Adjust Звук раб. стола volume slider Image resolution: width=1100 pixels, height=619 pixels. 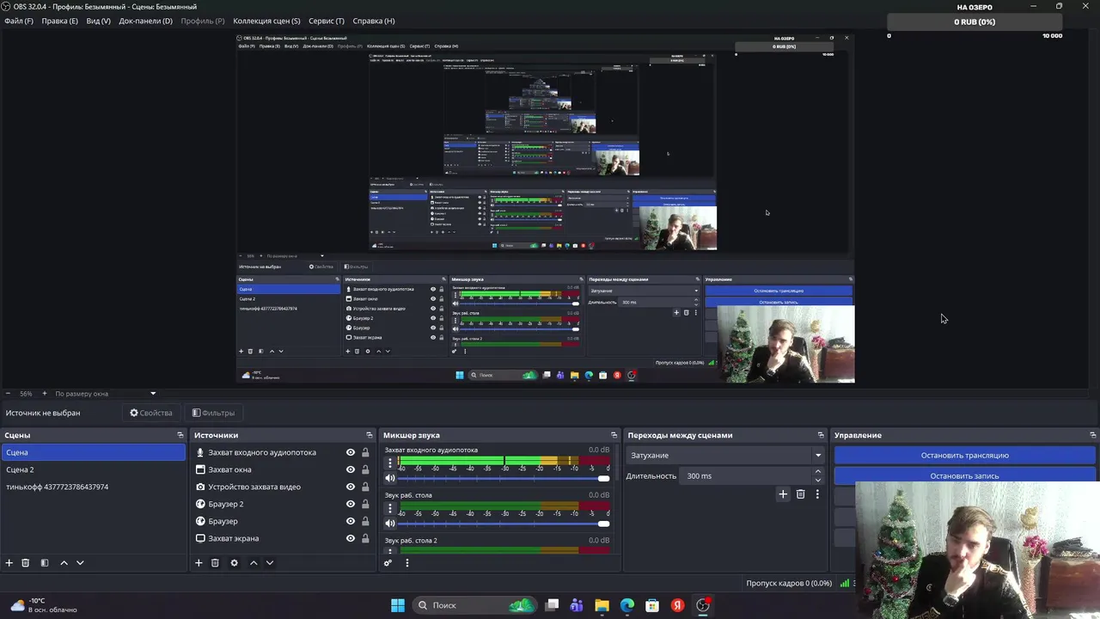pyautogui.click(x=504, y=523)
